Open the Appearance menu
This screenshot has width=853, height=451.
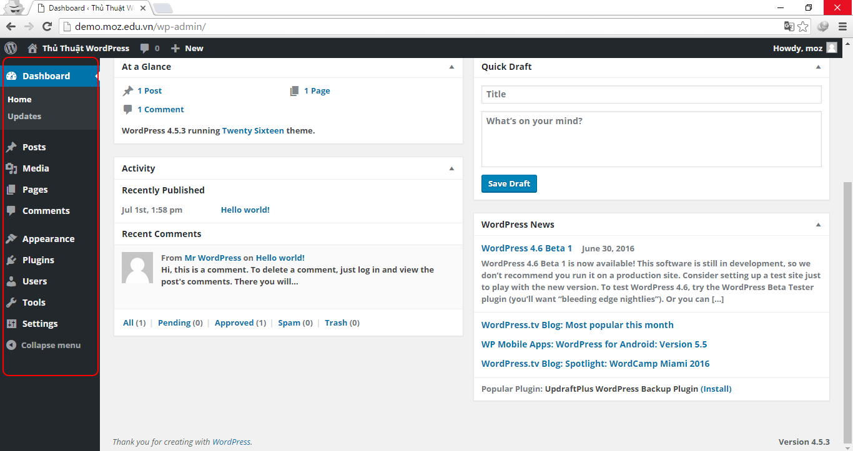click(50, 239)
